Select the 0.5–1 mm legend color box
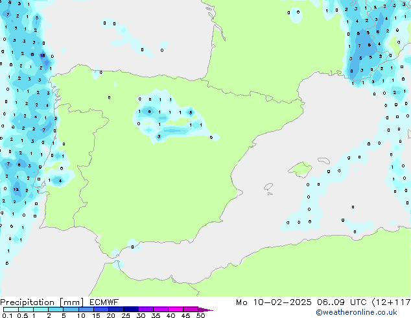Viewport: 411px width, 318px height. 26,310
